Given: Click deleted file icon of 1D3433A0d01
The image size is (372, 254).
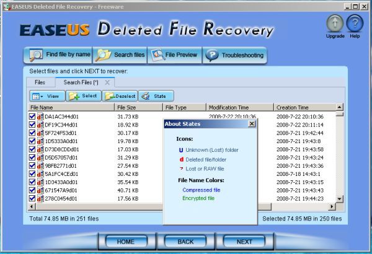Looking at the screenshot, I should tap(40, 182).
